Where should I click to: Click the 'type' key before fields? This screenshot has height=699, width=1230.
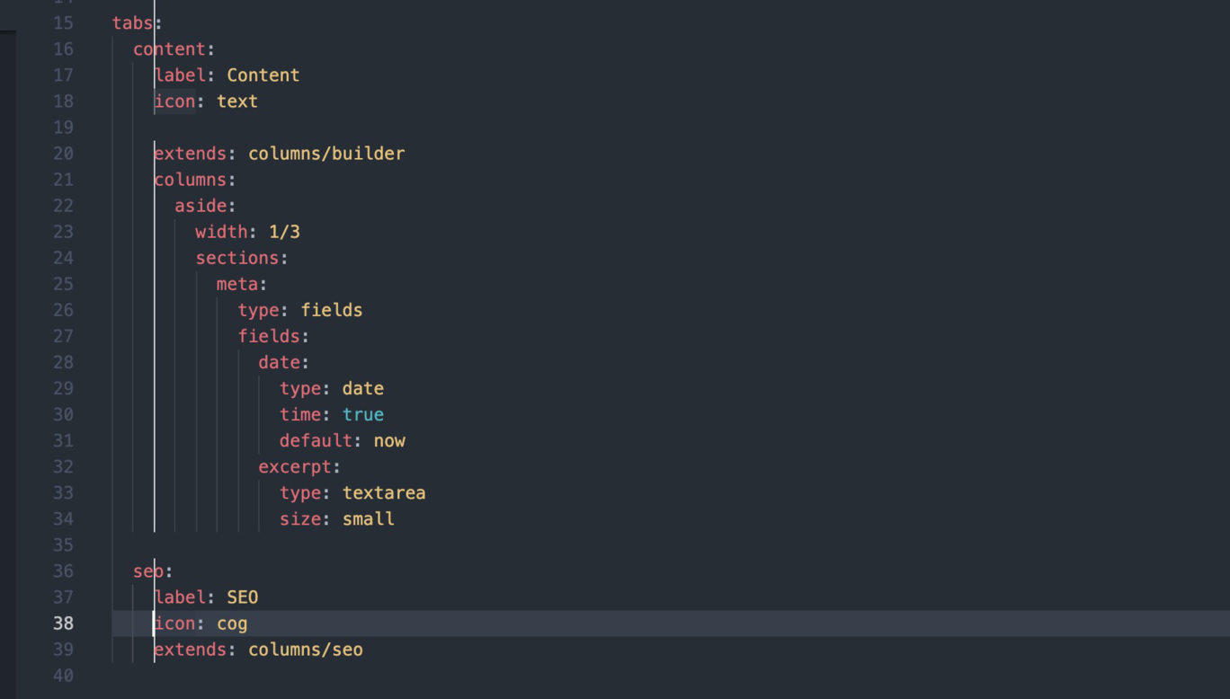click(259, 309)
